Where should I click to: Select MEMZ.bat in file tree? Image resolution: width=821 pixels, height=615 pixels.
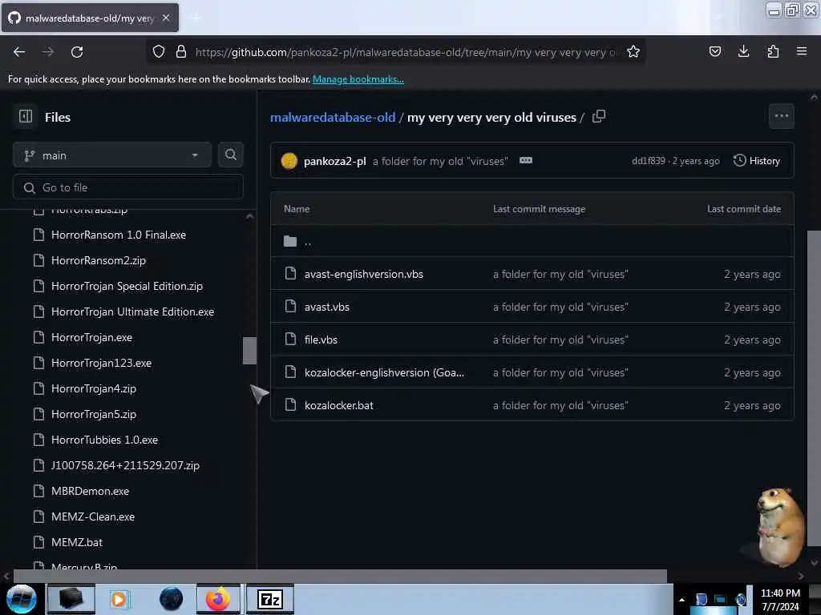click(x=77, y=542)
